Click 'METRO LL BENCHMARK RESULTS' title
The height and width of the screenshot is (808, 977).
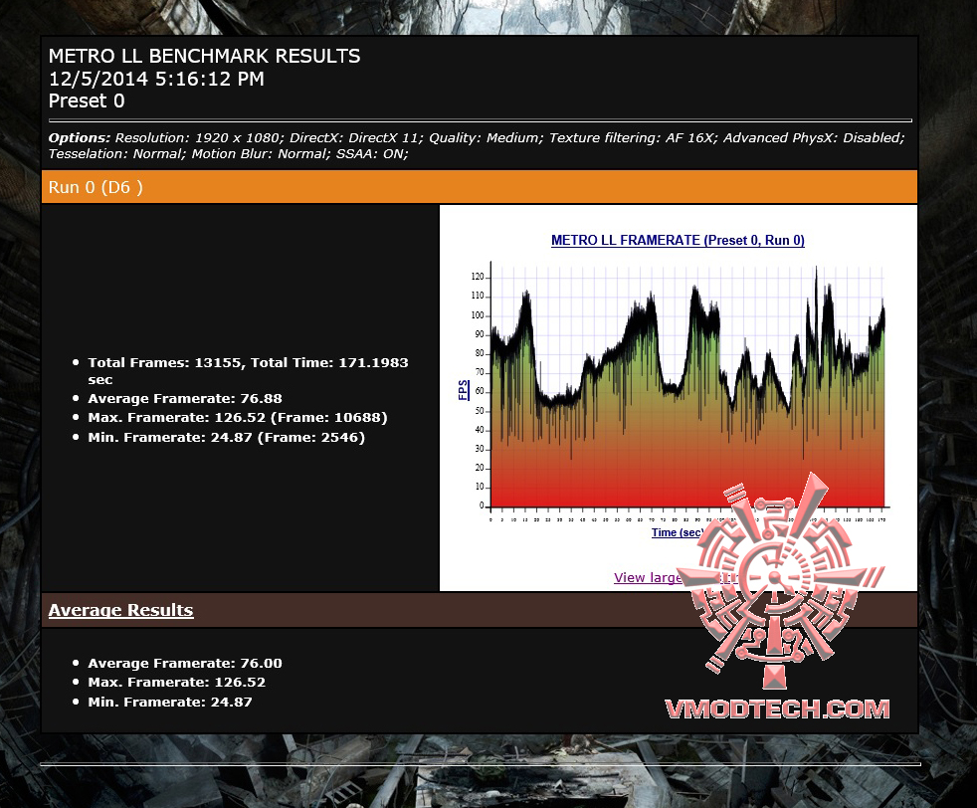click(x=204, y=56)
